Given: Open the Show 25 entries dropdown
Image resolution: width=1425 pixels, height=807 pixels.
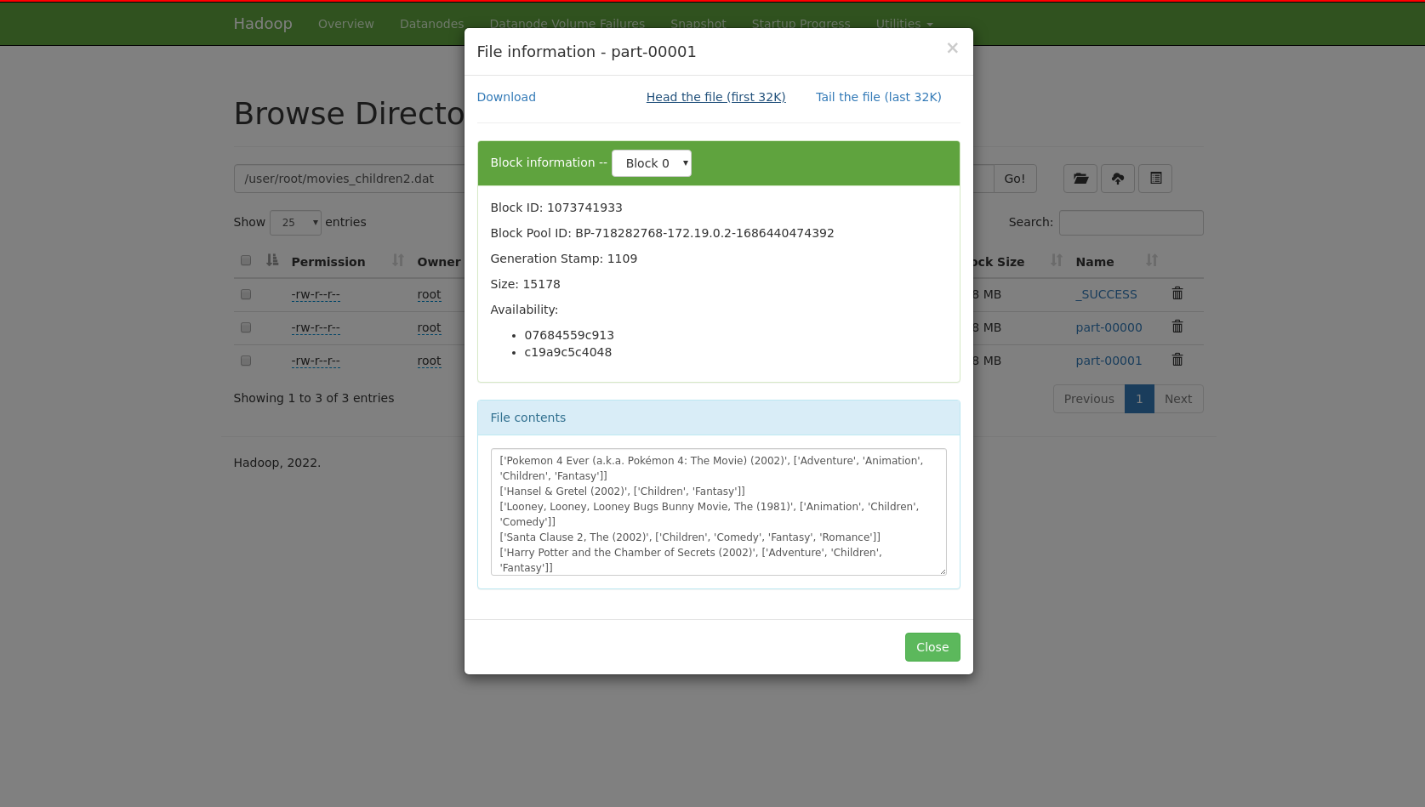Looking at the screenshot, I should pos(295,222).
